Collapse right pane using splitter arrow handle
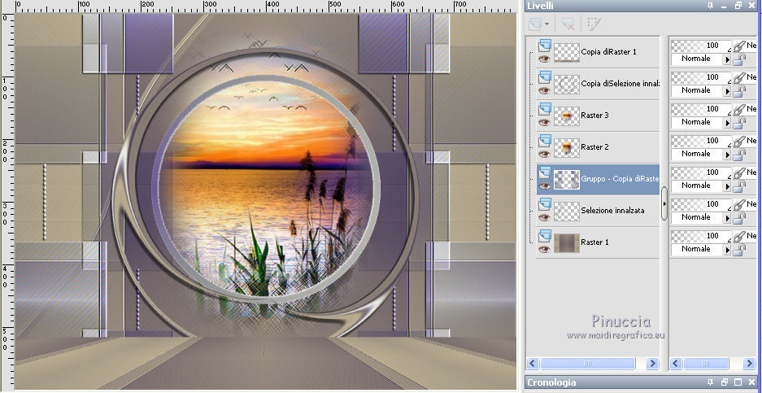Image resolution: width=762 pixels, height=393 pixels. click(x=664, y=203)
